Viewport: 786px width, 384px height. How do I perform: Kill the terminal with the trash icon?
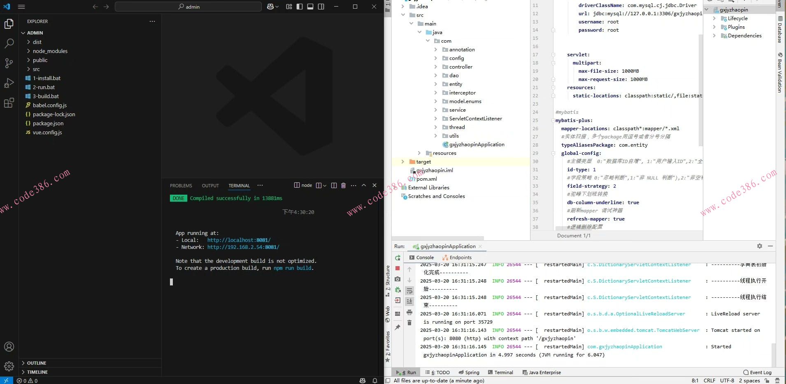tap(344, 186)
